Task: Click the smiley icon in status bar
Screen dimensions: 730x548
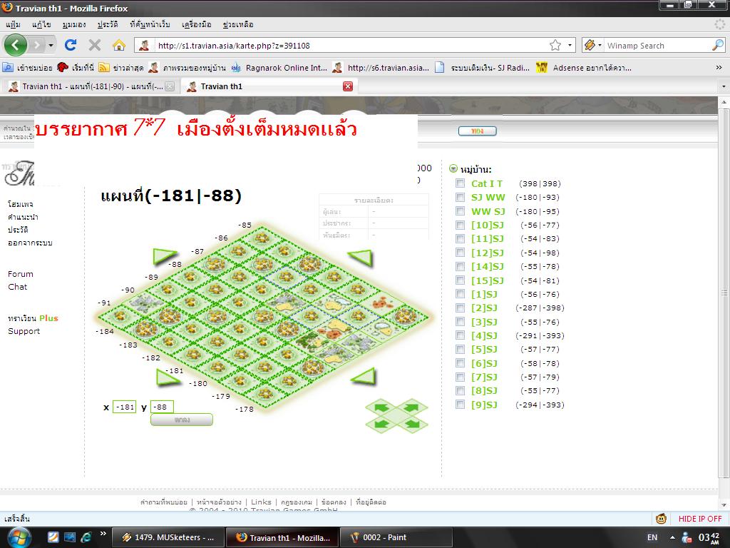Action: point(661,519)
